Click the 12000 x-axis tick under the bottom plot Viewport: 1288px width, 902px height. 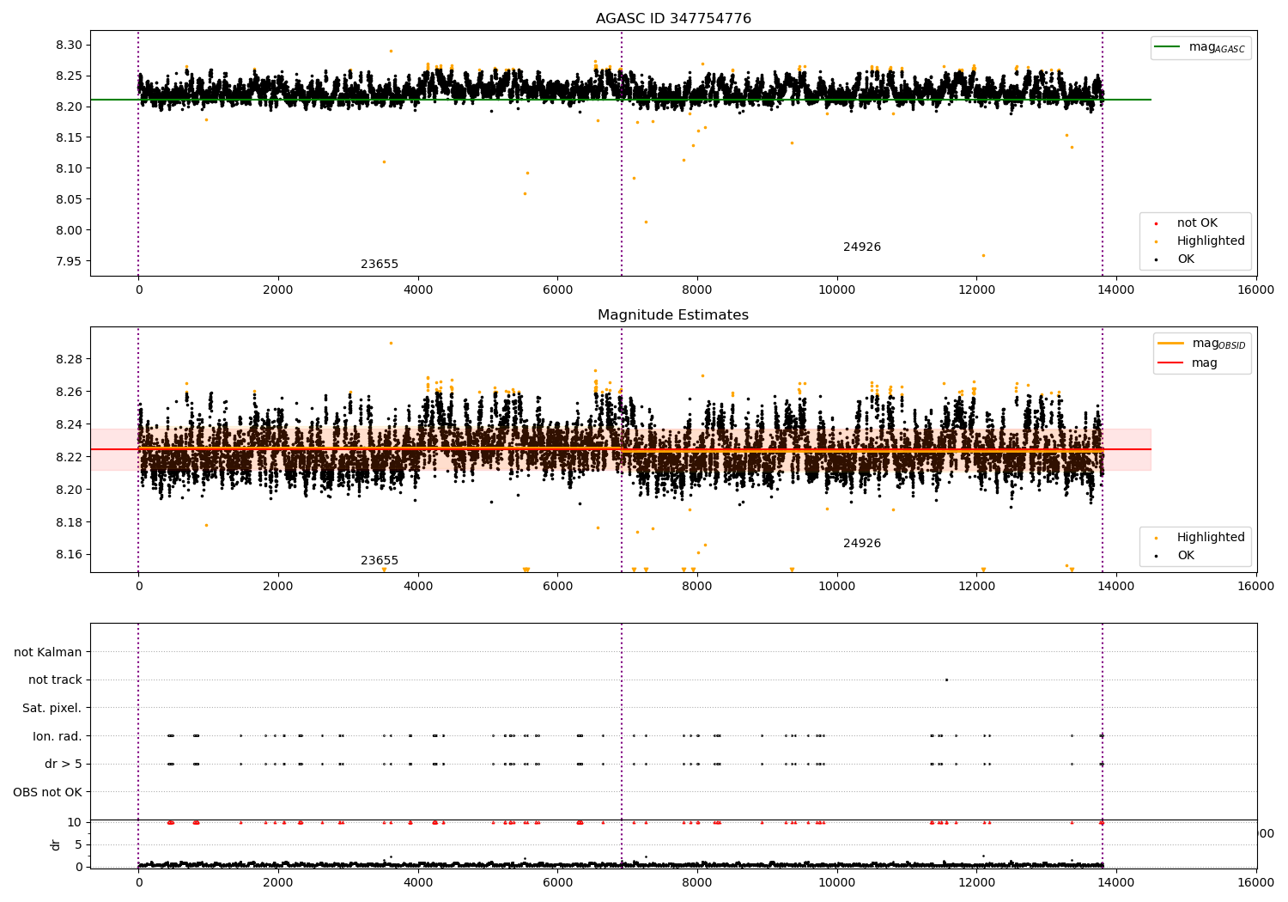(976, 883)
